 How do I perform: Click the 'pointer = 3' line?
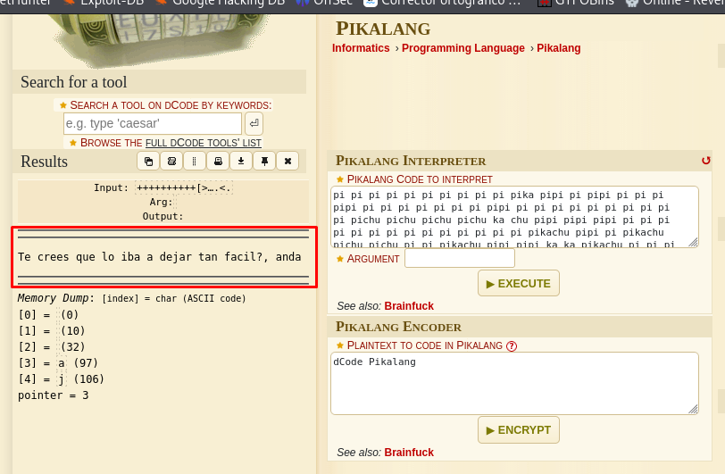coord(54,395)
